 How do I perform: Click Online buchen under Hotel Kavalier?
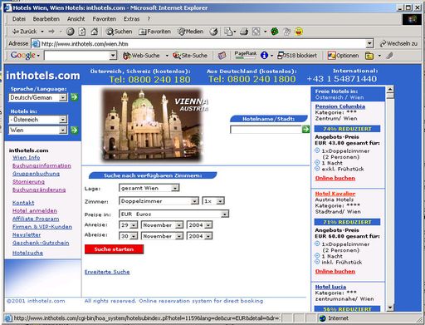tap(335, 271)
